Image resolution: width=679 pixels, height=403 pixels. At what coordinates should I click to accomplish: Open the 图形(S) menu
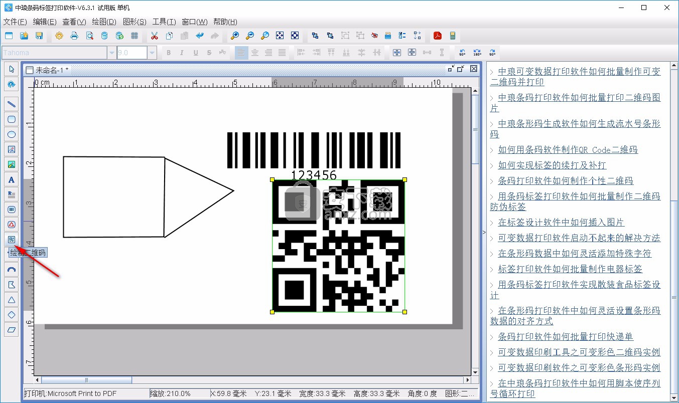tap(134, 22)
